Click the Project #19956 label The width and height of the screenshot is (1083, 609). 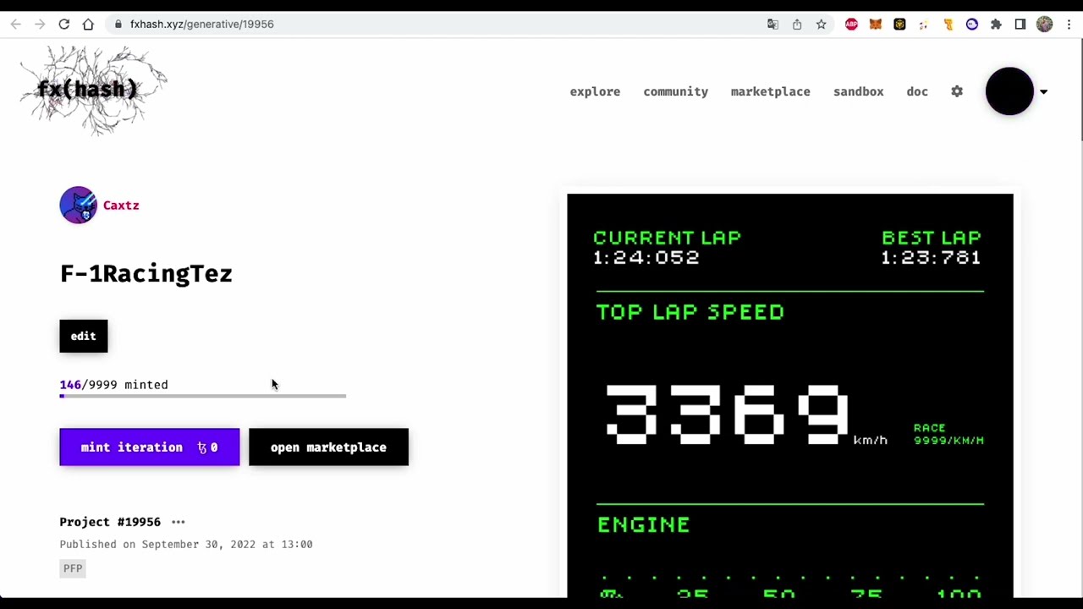click(110, 522)
